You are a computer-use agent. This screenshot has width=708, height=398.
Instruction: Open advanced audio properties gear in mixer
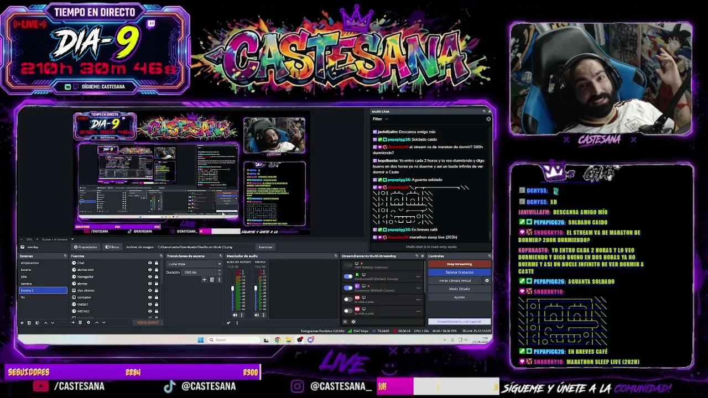tap(228, 323)
